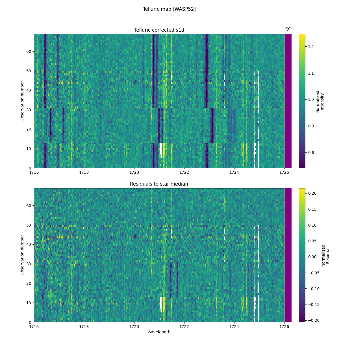Image resolution: width=339 pixels, height=339 pixels.
Task: Click the 0.9 tick on intensity colorbar
Action: [x=310, y=126]
